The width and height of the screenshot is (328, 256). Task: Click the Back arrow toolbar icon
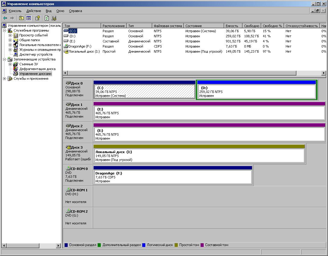(x=5, y=18)
